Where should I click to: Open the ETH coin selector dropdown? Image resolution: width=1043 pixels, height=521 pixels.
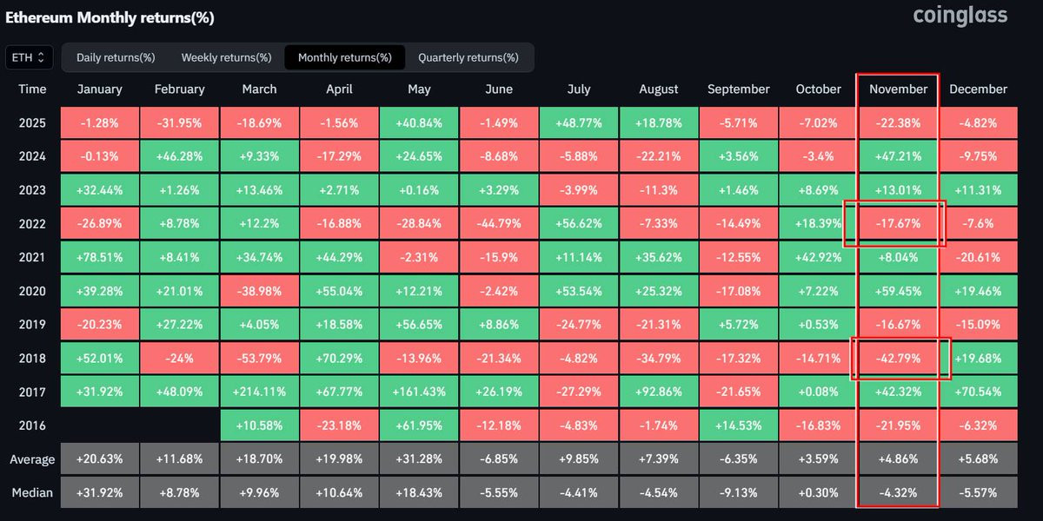(30, 57)
